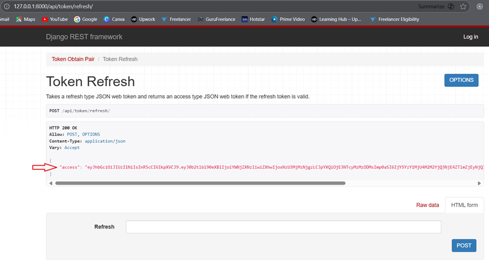489x267 pixels.
Task: Open the Prime Video bookmark
Action: (288, 19)
